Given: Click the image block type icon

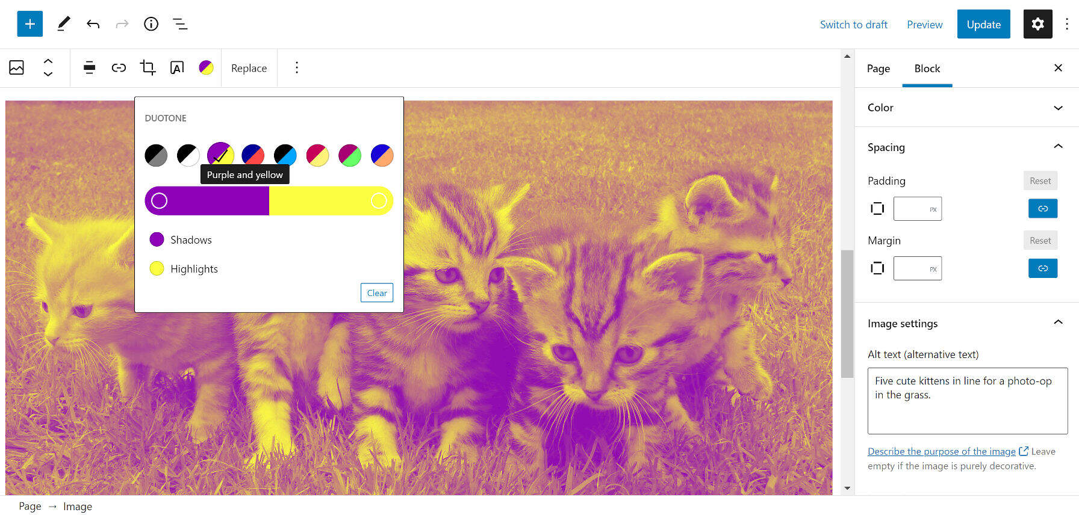Looking at the screenshot, I should (x=17, y=67).
